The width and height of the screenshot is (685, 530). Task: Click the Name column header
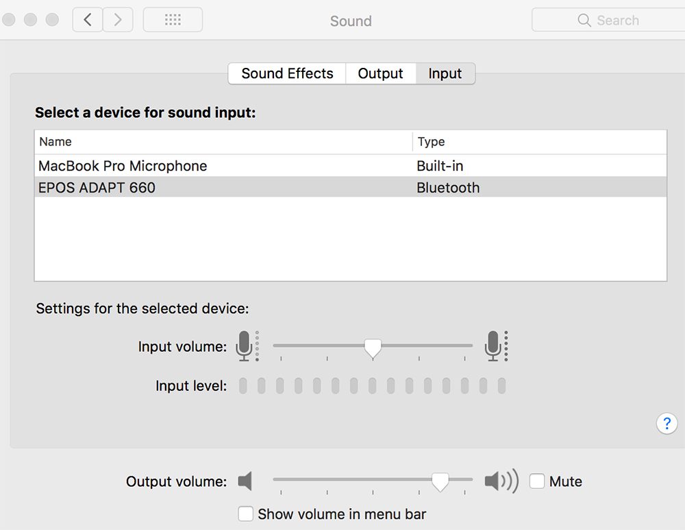(x=223, y=142)
